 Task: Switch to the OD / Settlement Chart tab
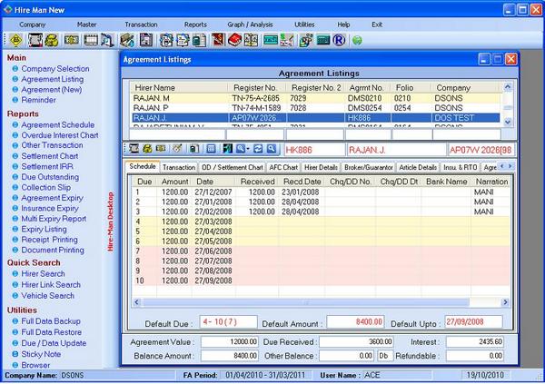pos(233,167)
